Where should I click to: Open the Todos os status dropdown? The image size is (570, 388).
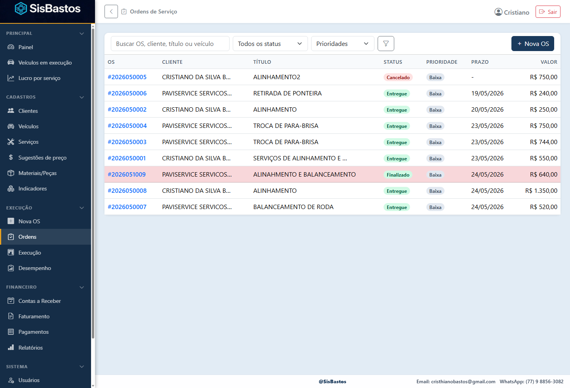point(270,44)
